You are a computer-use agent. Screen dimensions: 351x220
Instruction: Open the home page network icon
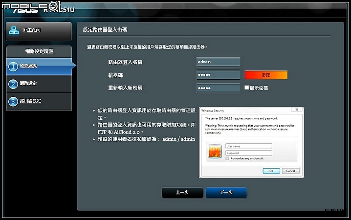[14, 30]
